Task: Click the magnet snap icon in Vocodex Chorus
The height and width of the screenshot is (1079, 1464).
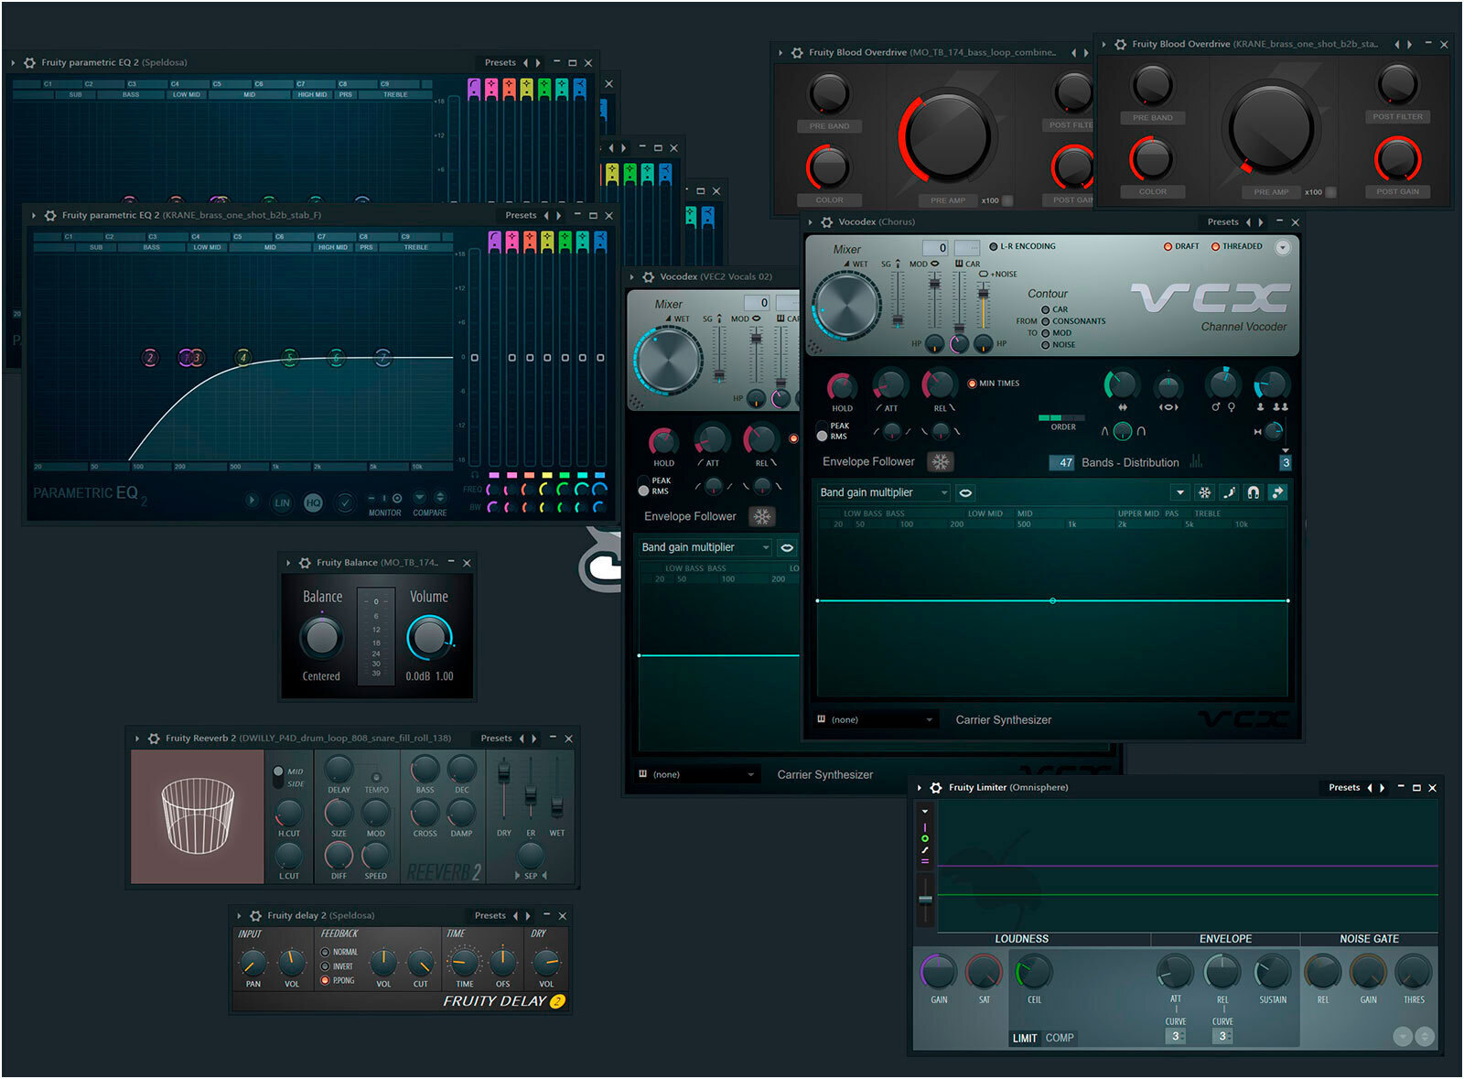Action: click(x=1253, y=492)
